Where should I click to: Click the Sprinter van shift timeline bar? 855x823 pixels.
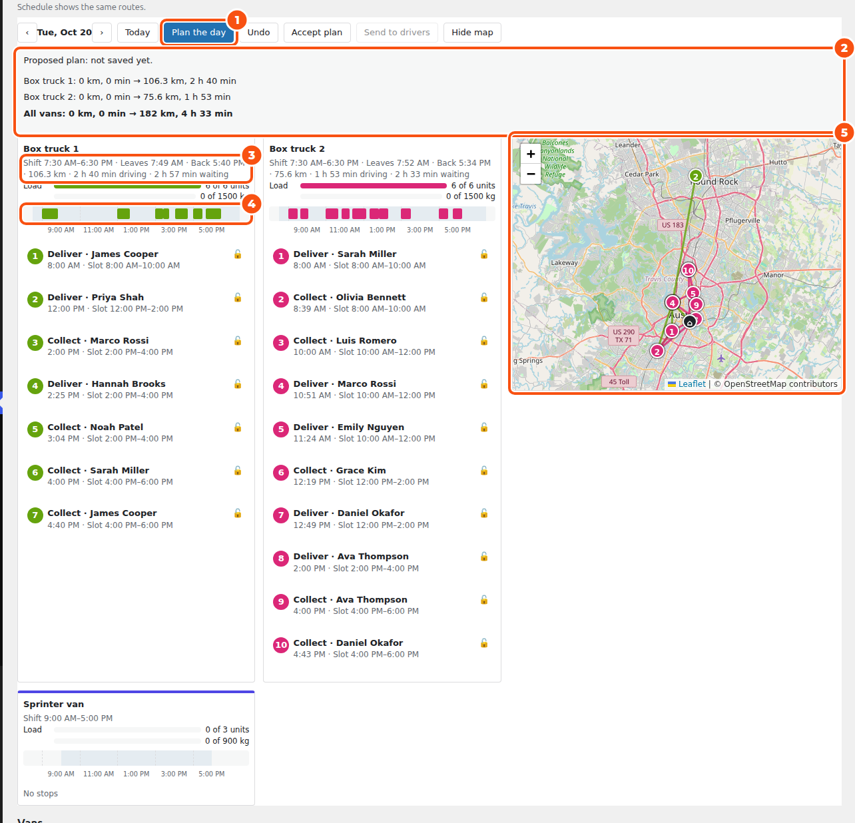[x=137, y=758]
